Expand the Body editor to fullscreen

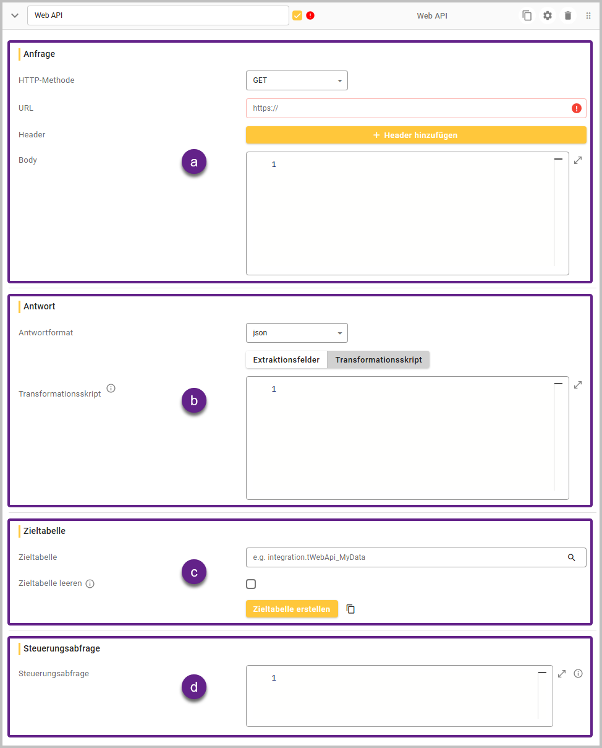(x=577, y=160)
